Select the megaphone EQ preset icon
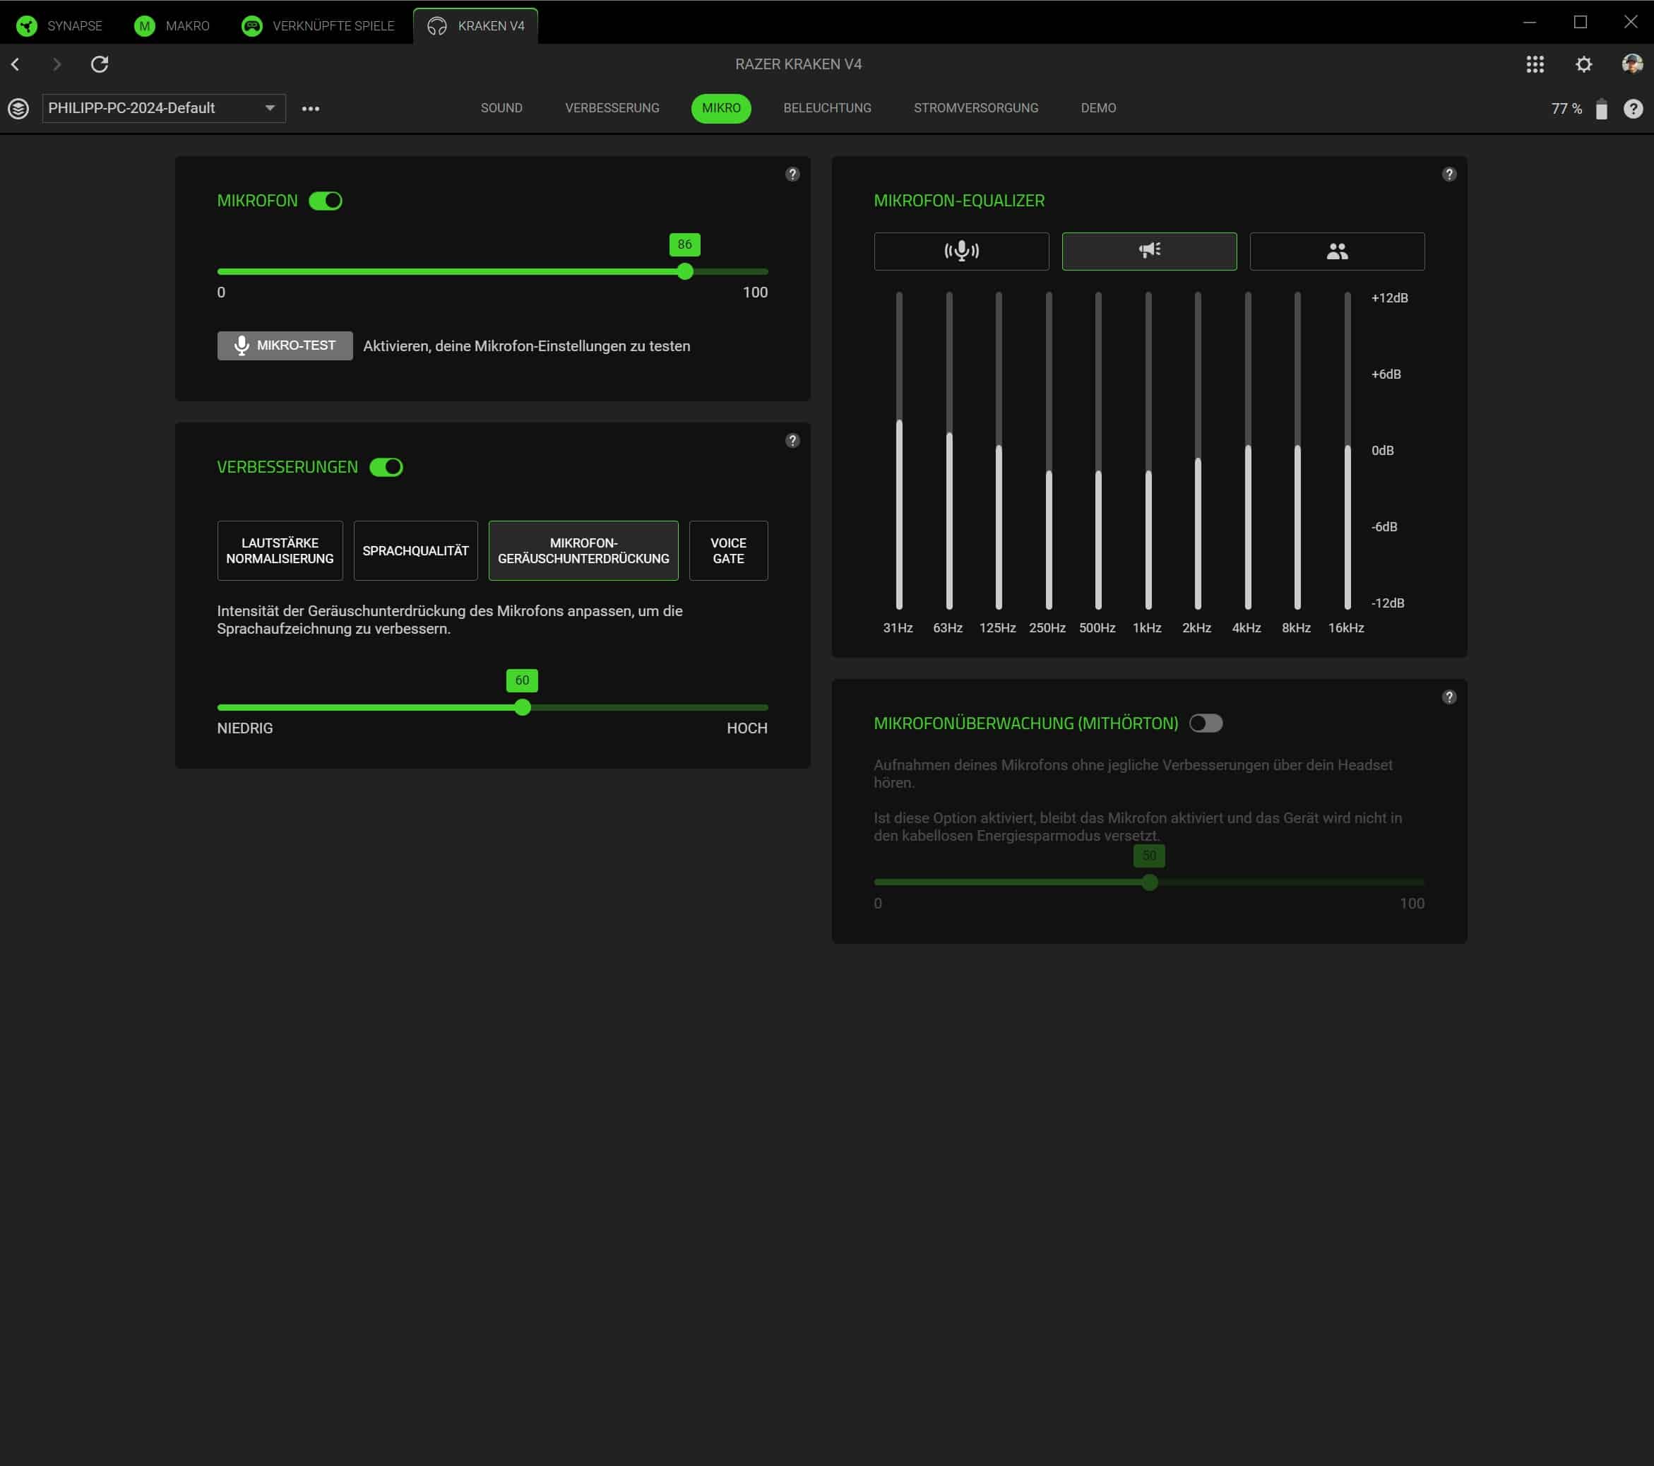Image resolution: width=1654 pixels, height=1466 pixels. [x=1148, y=251]
